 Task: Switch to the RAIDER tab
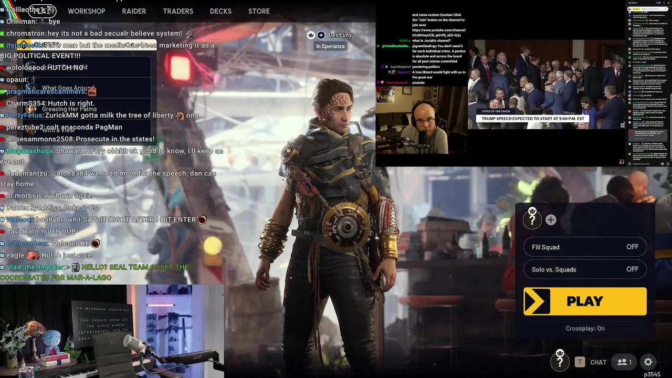point(134,11)
